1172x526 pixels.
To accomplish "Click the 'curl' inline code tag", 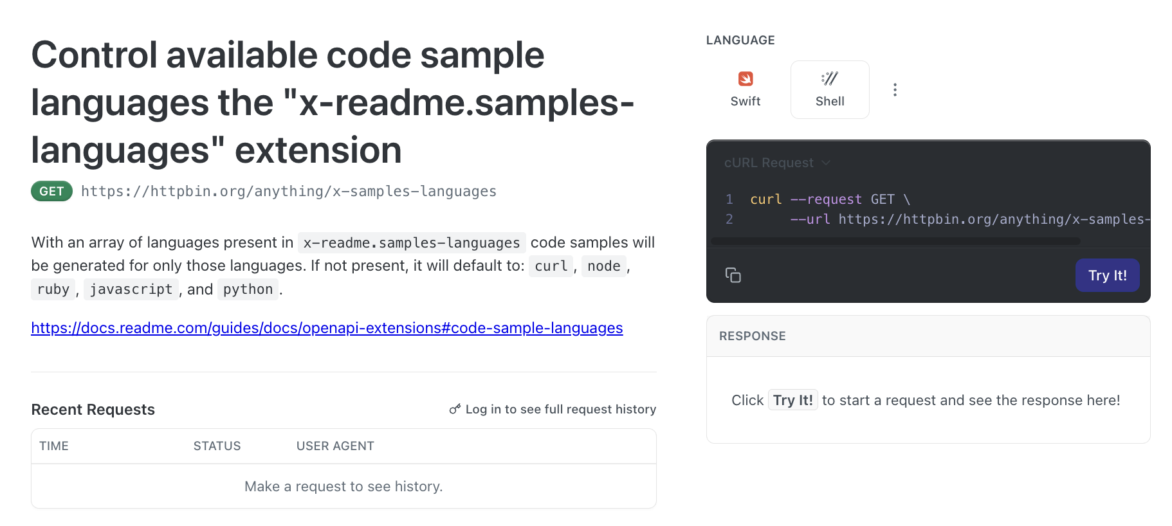I will [x=551, y=266].
